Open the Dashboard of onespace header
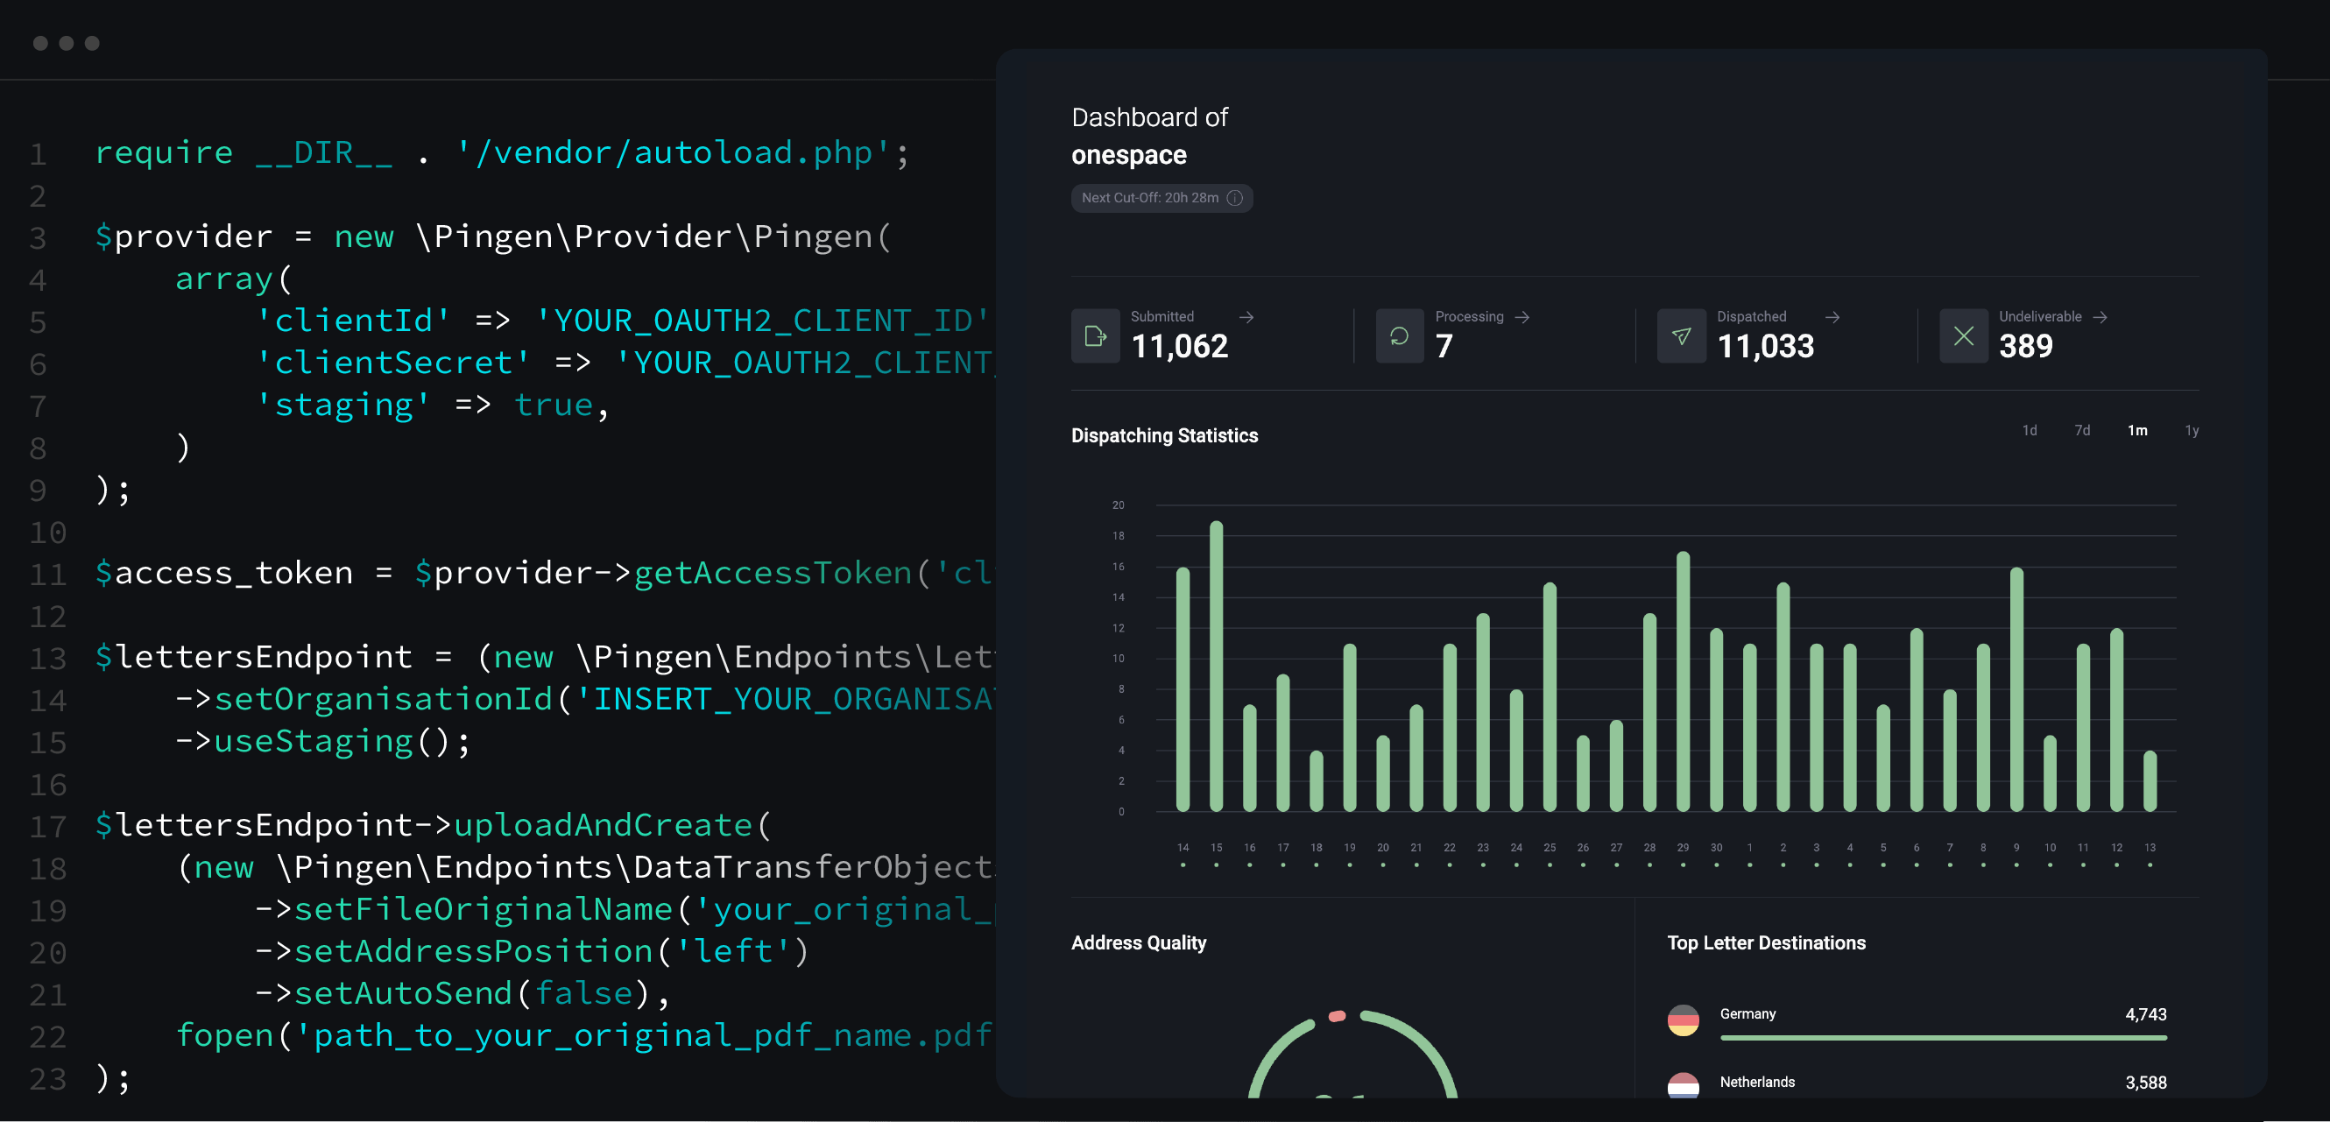 coord(1148,136)
